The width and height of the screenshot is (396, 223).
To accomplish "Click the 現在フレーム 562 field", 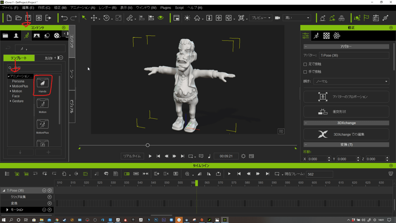I will pyautogui.click(x=319, y=174).
